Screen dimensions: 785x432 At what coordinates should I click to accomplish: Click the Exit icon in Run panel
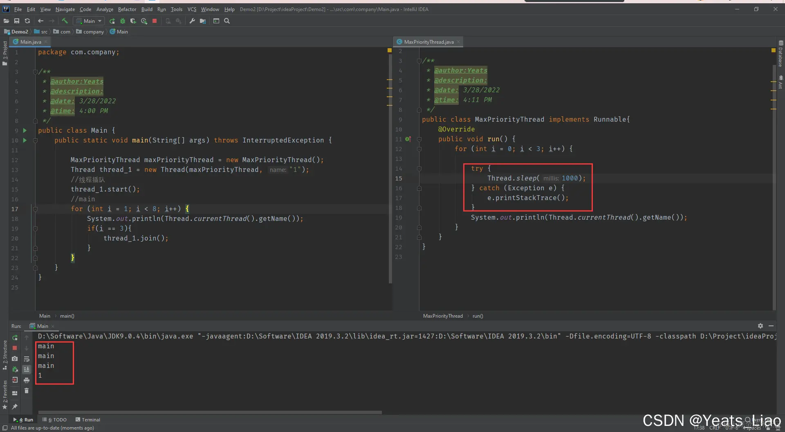click(x=15, y=380)
